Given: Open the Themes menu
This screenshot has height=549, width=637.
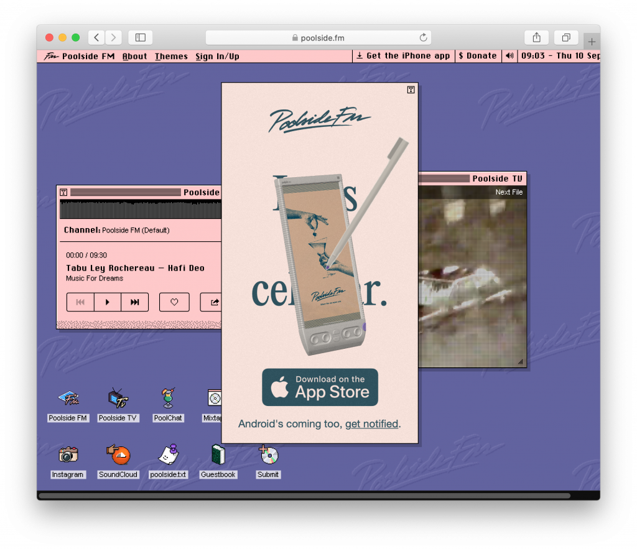Looking at the screenshot, I should (x=171, y=57).
